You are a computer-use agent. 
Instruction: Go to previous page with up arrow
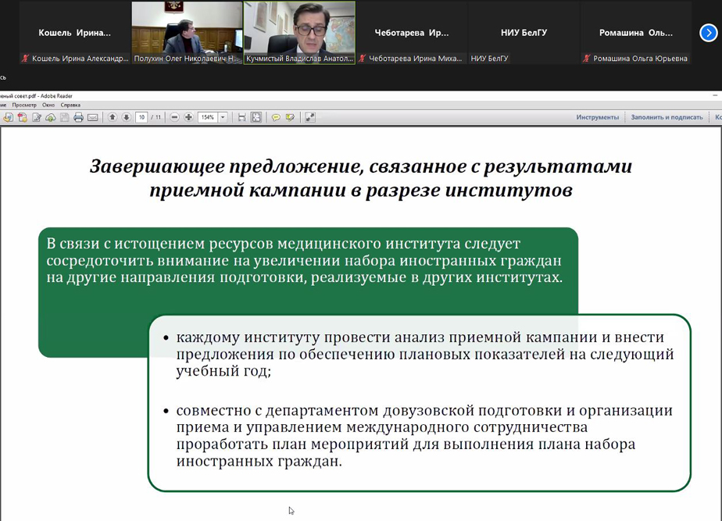pos(113,117)
